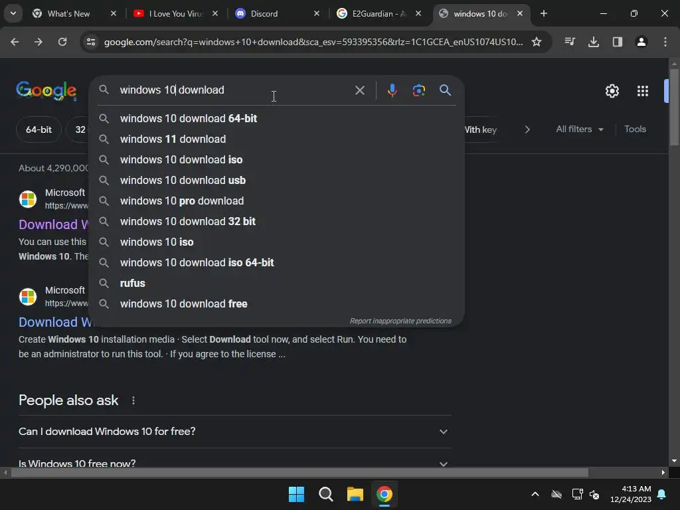Open Google quick settings gear
This screenshot has height=510, width=680.
pyautogui.click(x=612, y=91)
